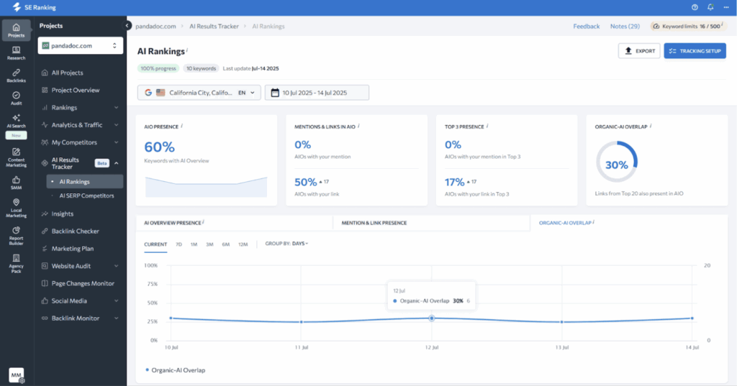Click the Export button
The image size is (737, 386).
point(639,51)
